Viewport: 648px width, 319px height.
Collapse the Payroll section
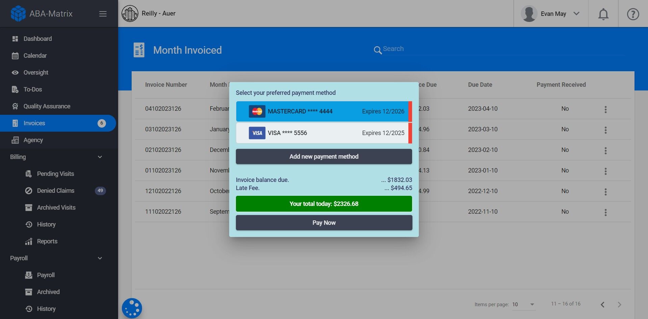(x=100, y=258)
